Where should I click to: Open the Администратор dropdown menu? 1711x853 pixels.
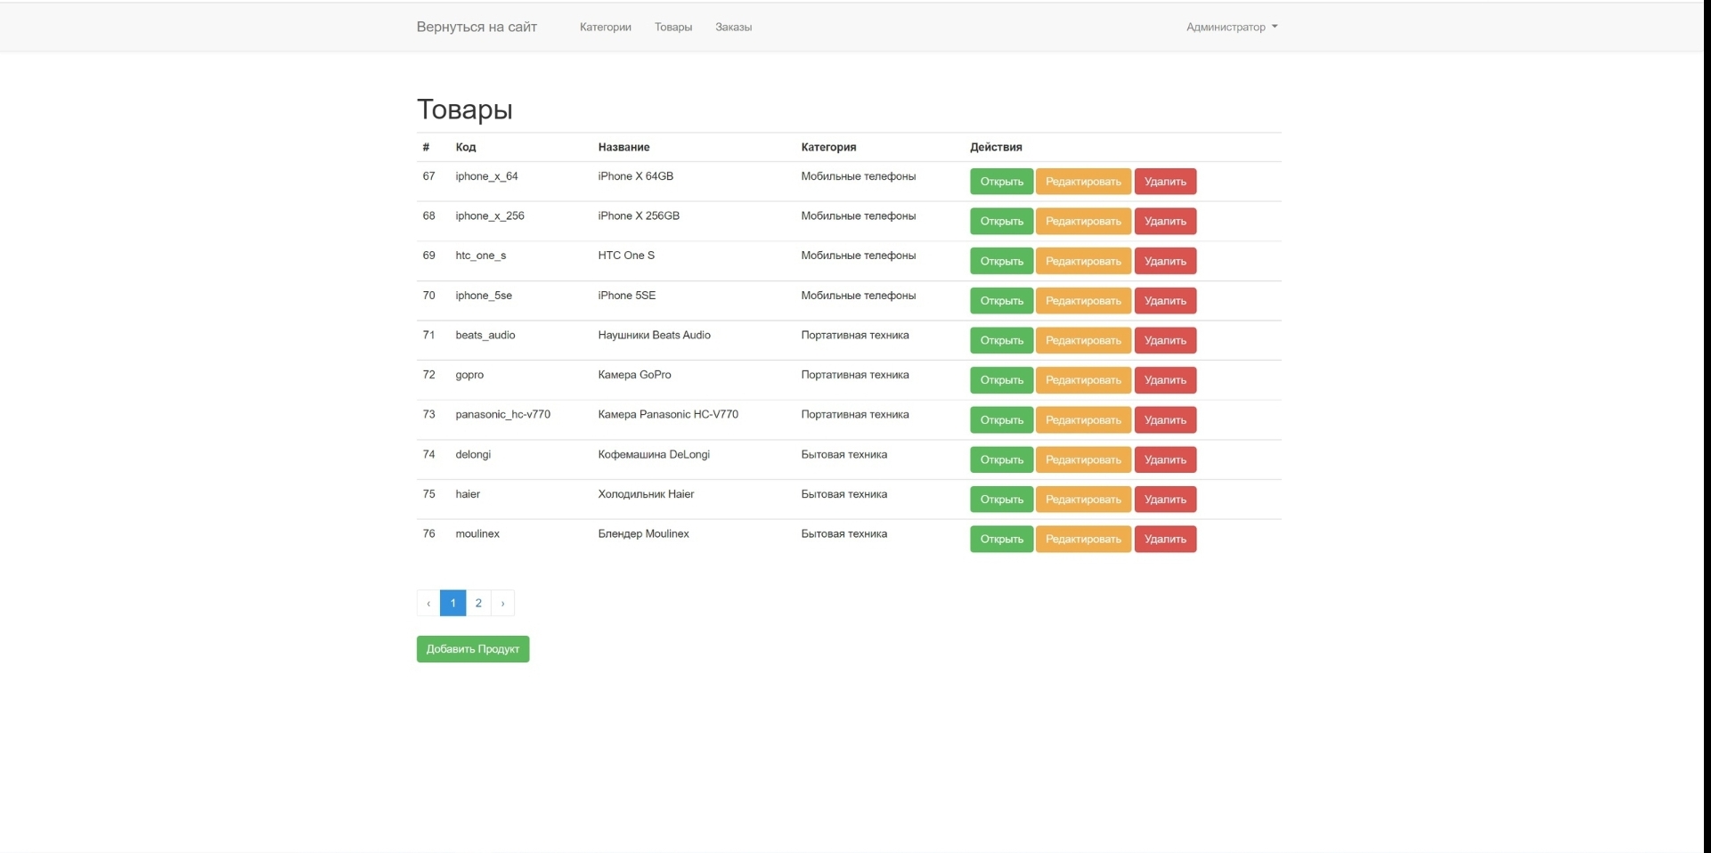[x=1231, y=27]
